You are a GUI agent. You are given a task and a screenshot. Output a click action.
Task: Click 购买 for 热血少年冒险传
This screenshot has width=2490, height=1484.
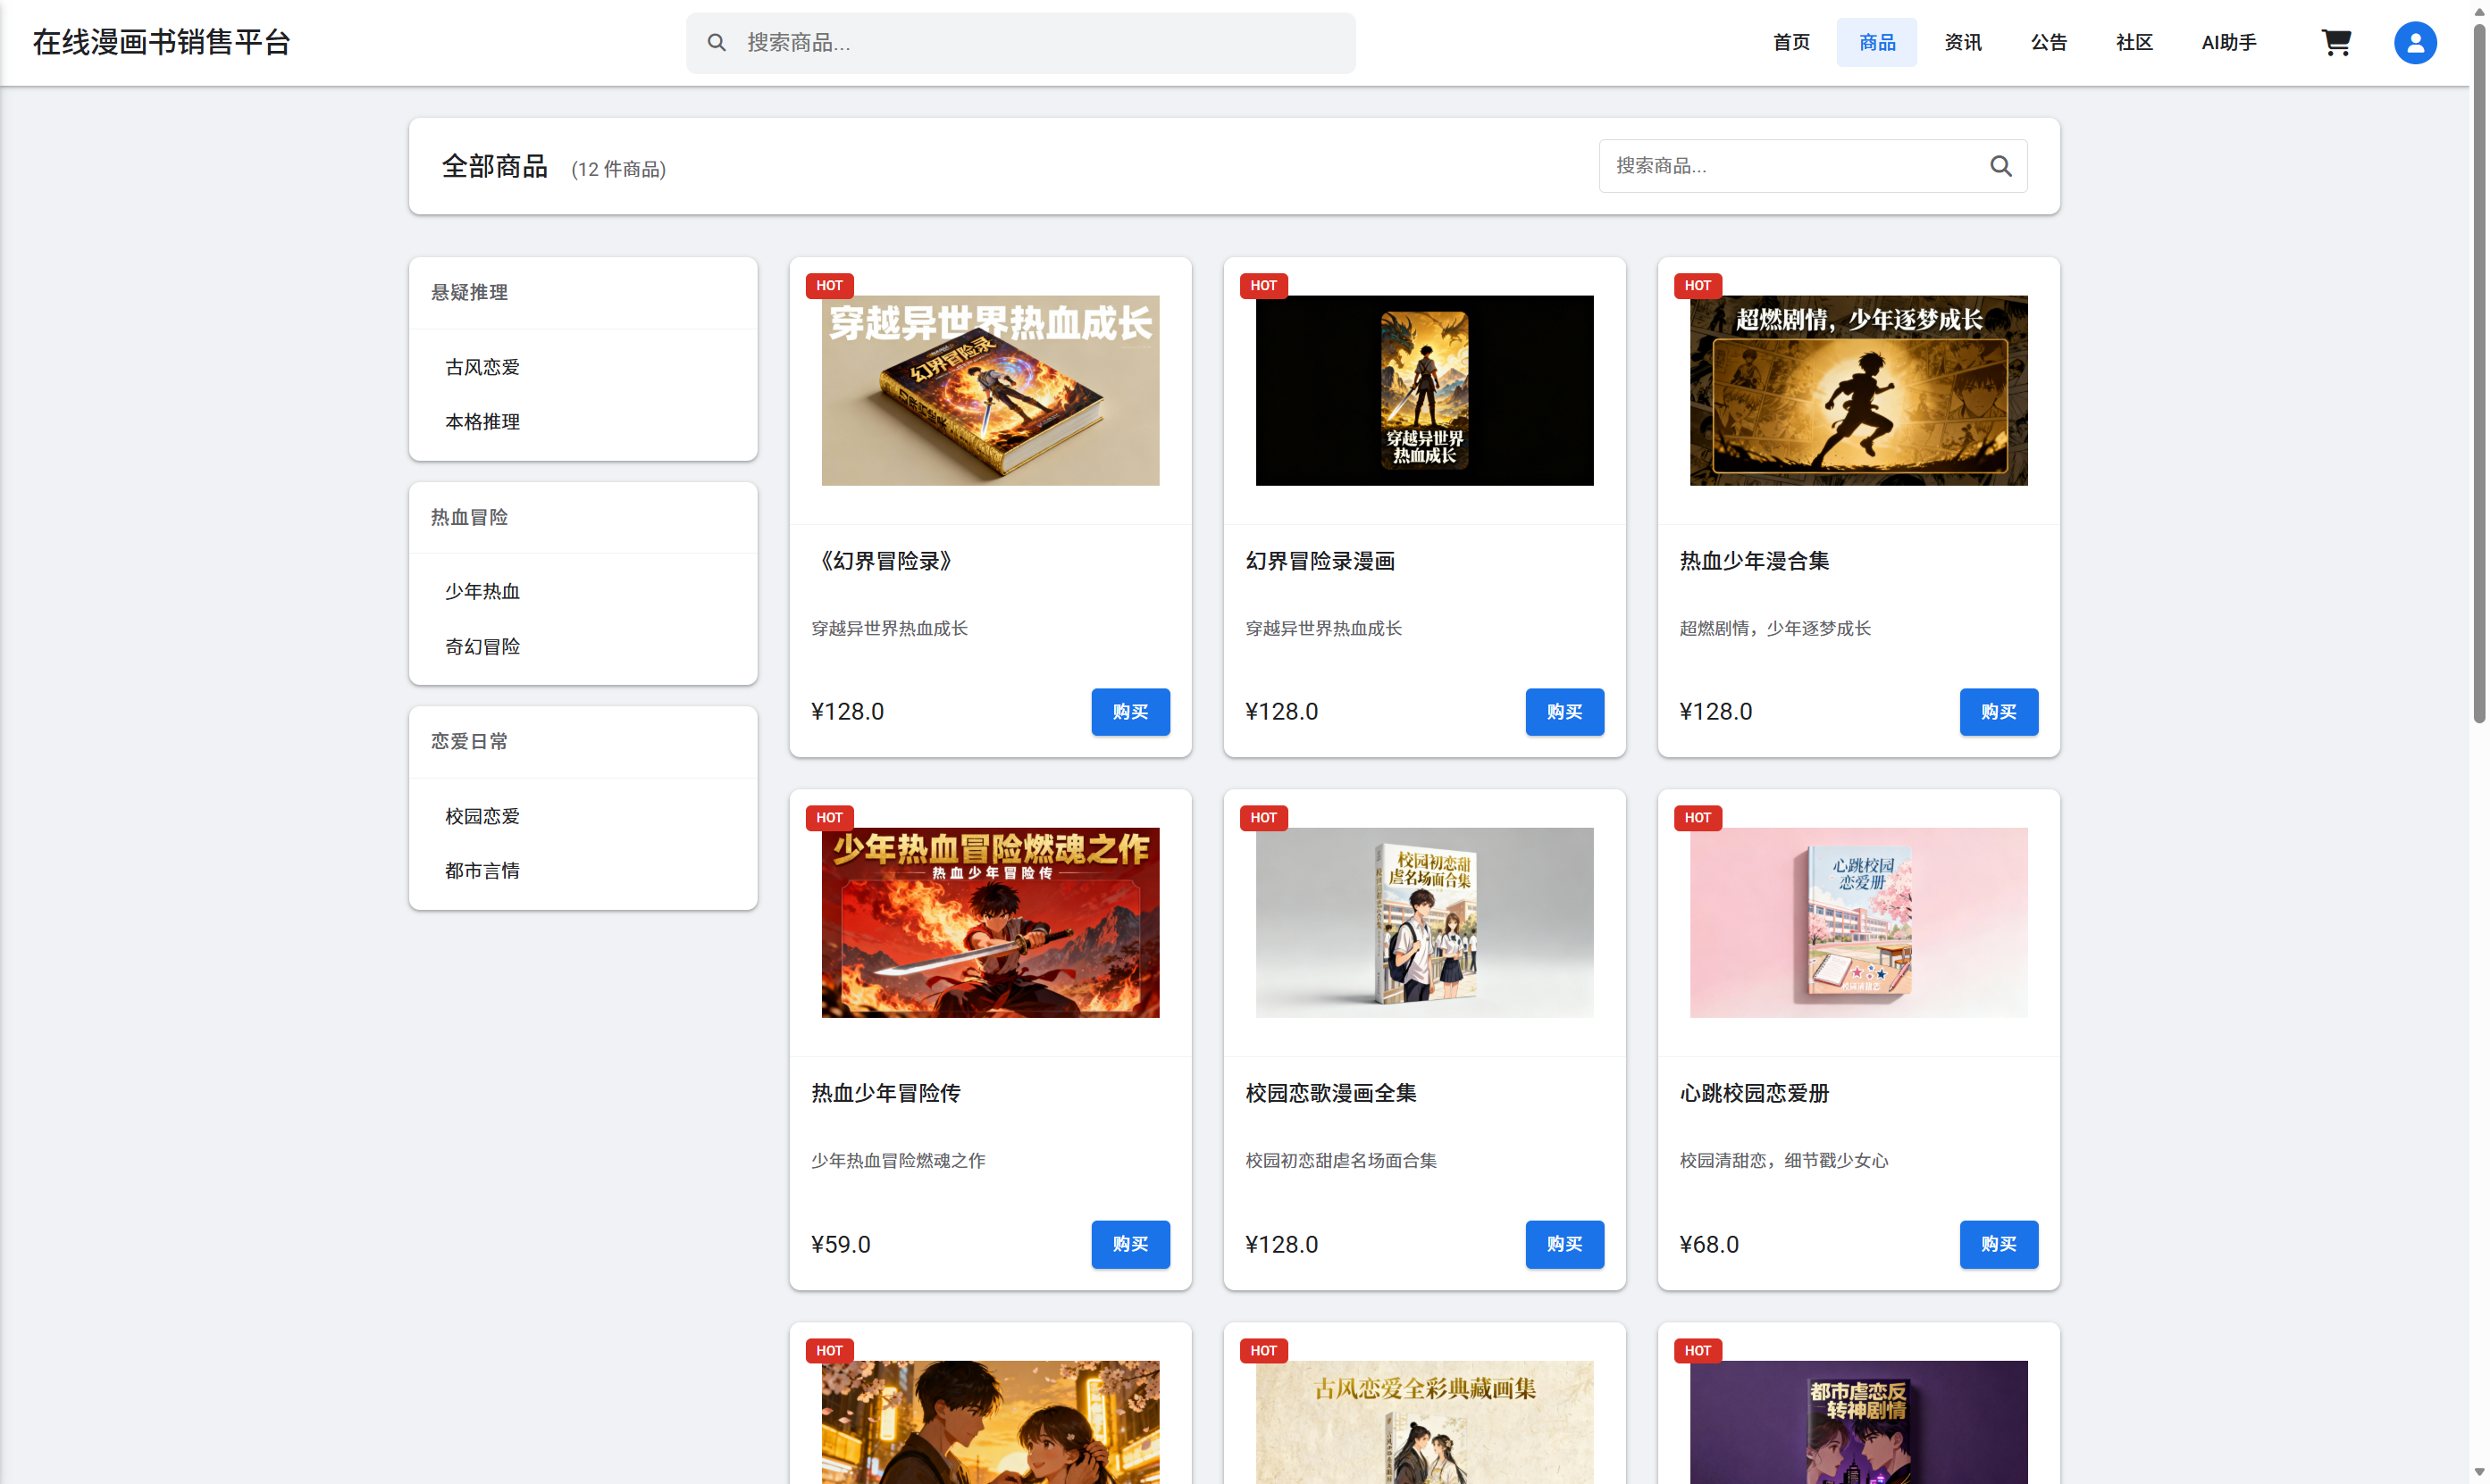point(1130,1244)
